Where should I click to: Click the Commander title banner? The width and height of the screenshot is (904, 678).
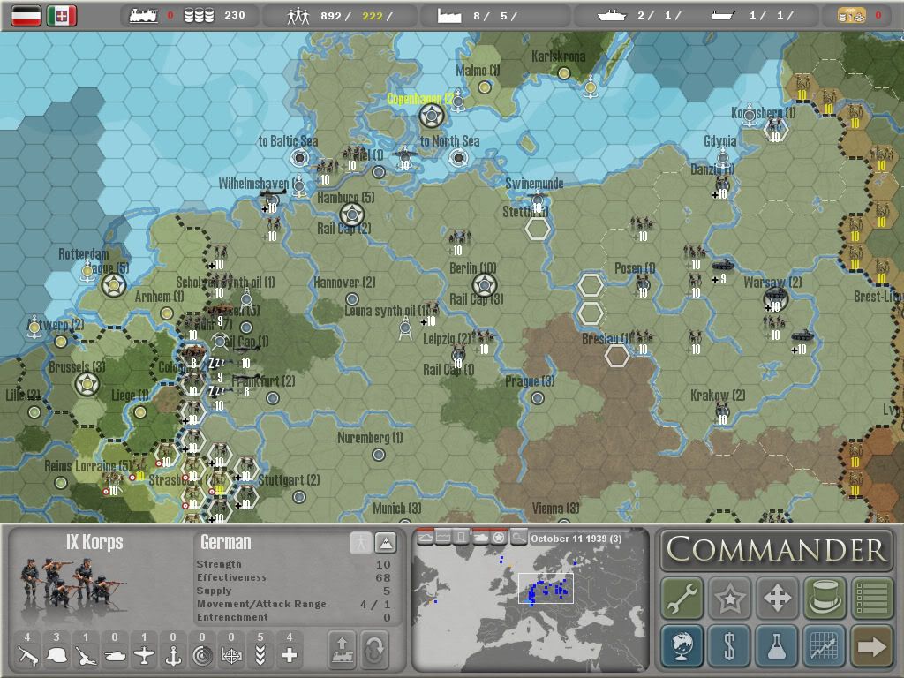pyautogui.click(x=777, y=549)
